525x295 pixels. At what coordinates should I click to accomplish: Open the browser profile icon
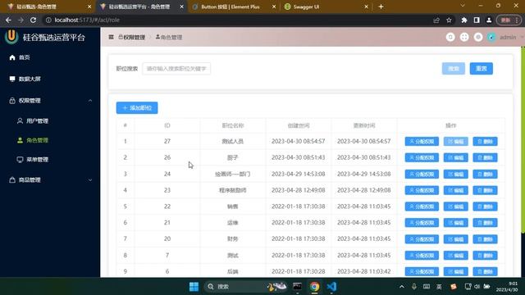coord(489,20)
